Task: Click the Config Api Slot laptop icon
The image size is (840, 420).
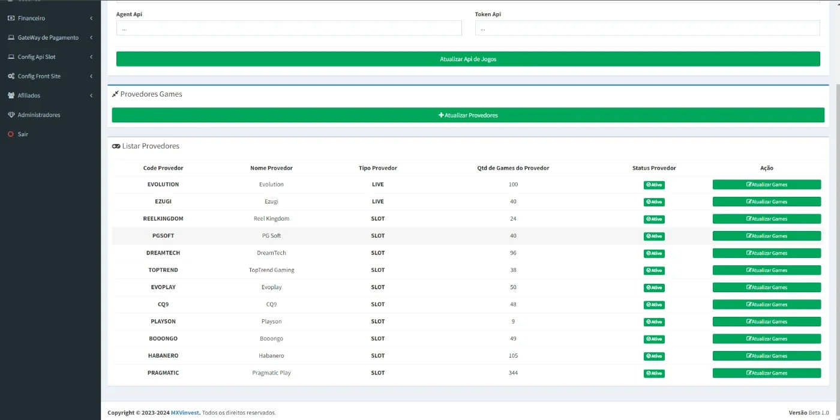Action: click(x=11, y=57)
